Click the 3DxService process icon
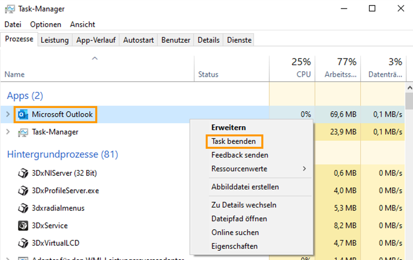This screenshot has width=413, height=260. [x=23, y=226]
